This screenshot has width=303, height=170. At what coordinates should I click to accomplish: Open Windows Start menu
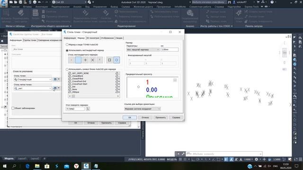5,166
